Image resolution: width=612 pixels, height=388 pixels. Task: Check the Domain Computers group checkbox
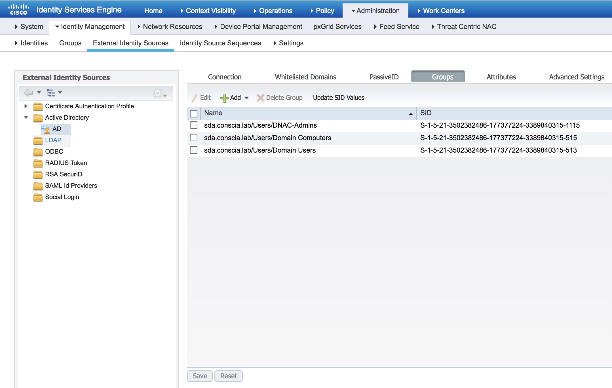(x=194, y=138)
